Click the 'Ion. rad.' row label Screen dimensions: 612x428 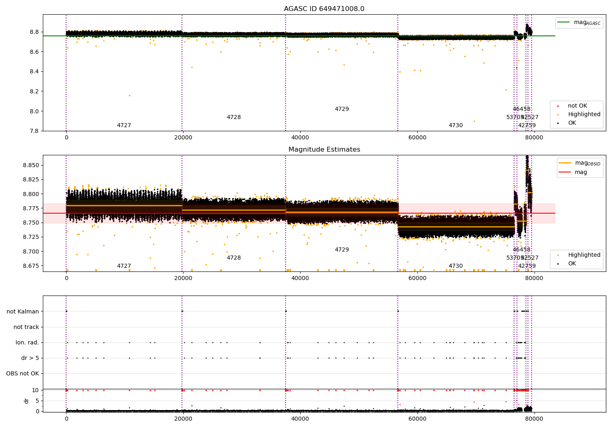27,343
